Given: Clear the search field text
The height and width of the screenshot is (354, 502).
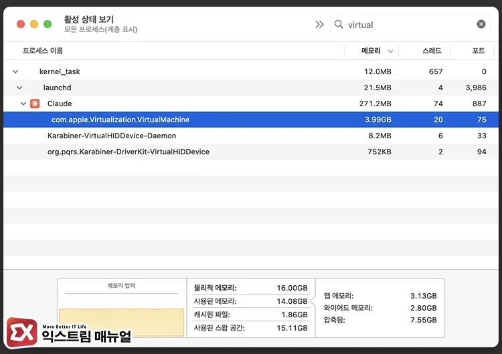Looking at the screenshot, I should pyautogui.click(x=481, y=24).
